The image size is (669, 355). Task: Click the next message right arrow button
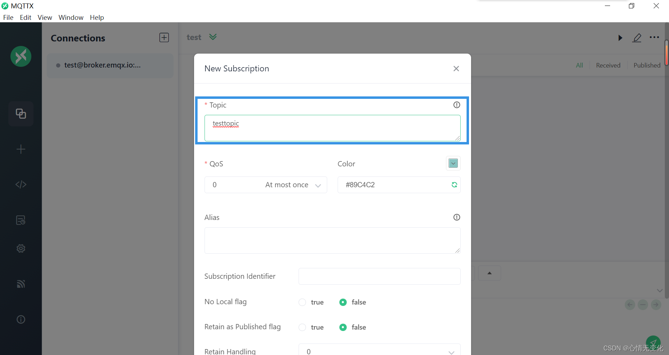pyautogui.click(x=656, y=305)
